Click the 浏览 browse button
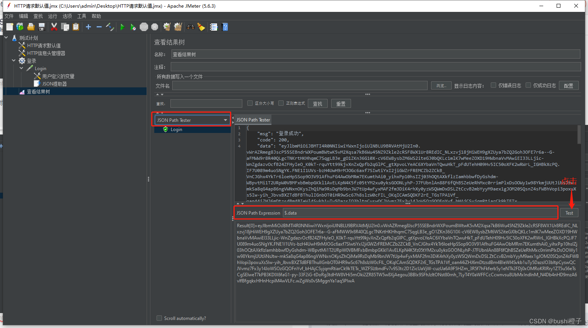588x328 pixels. [x=441, y=86]
